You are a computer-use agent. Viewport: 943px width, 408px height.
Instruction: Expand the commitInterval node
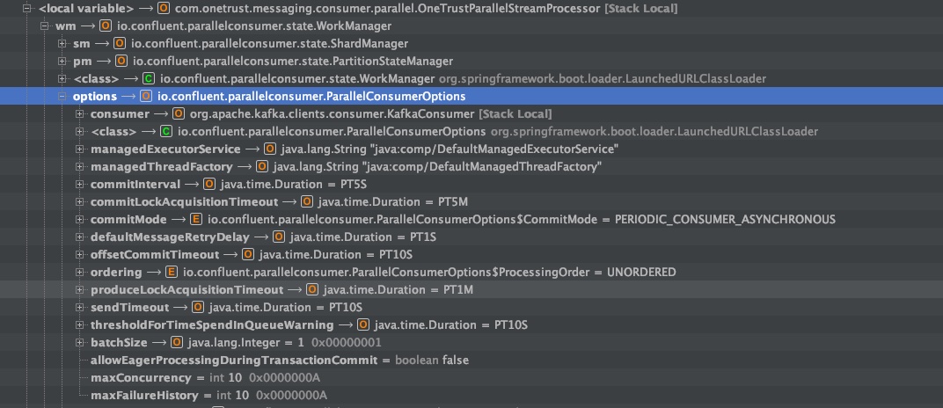coord(79,185)
